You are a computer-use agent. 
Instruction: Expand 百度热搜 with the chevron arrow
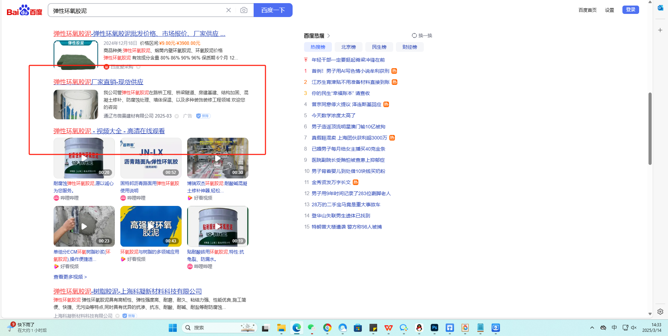click(329, 36)
